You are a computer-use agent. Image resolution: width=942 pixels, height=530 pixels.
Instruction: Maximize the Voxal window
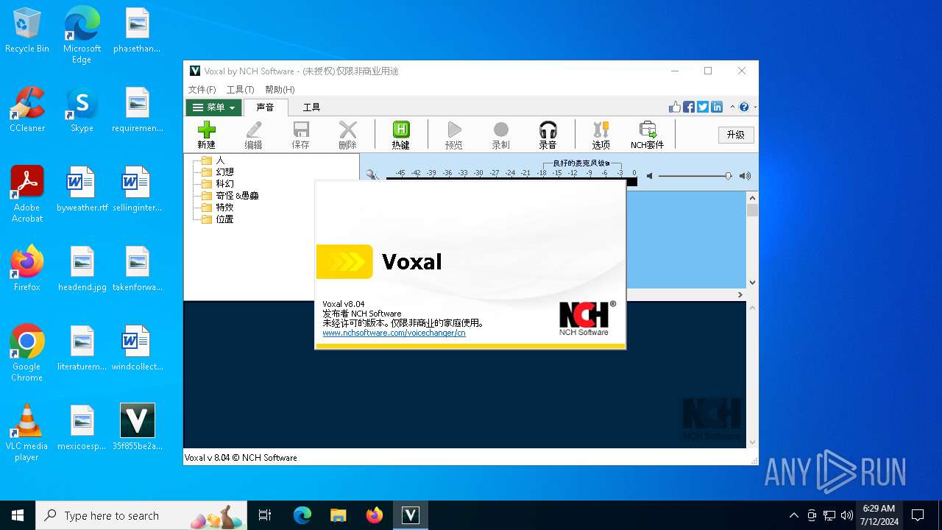(x=708, y=71)
